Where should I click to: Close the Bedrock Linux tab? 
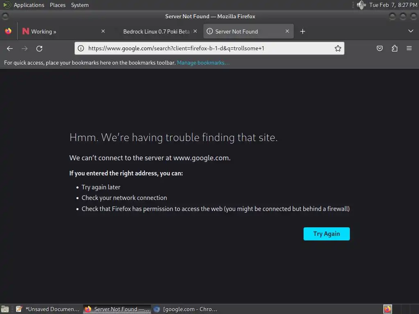coord(195,31)
